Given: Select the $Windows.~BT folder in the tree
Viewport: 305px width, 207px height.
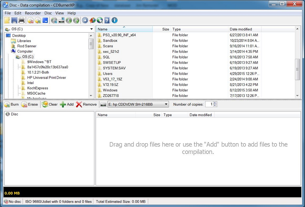Looking at the screenshot, I should (39, 62).
